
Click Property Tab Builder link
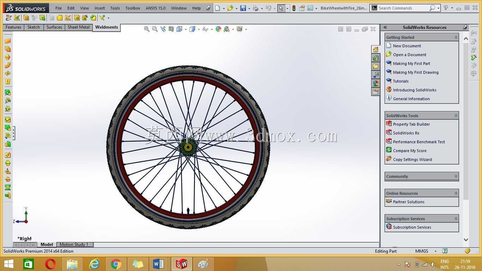coord(411,124)
